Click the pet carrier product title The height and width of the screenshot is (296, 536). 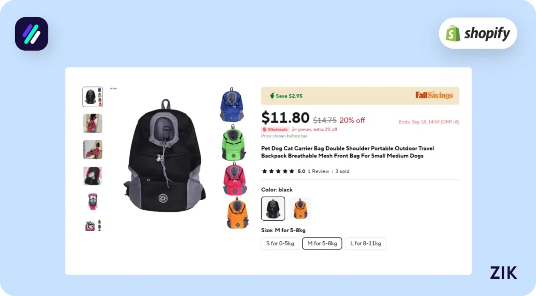(347, 152)
